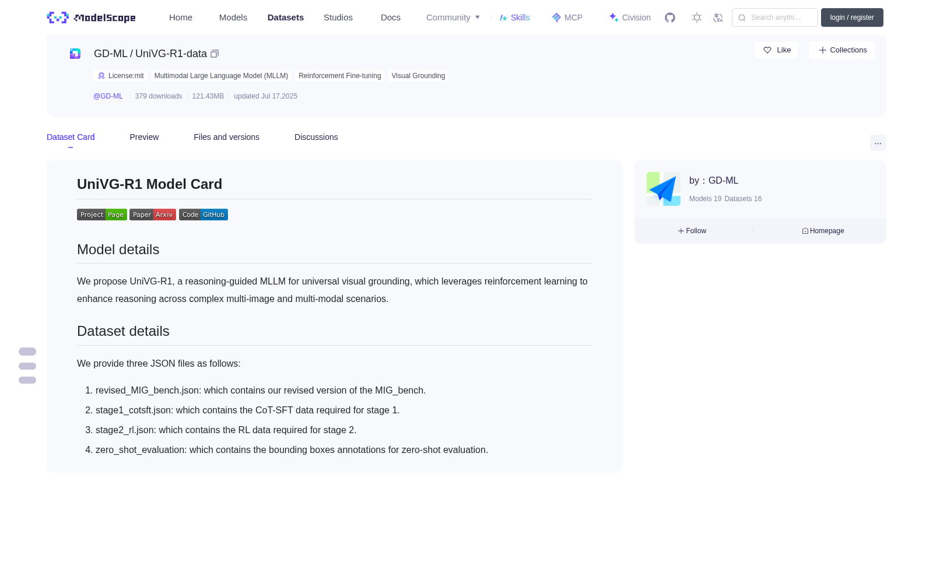Click the by：GD-ML organization name

714,181
